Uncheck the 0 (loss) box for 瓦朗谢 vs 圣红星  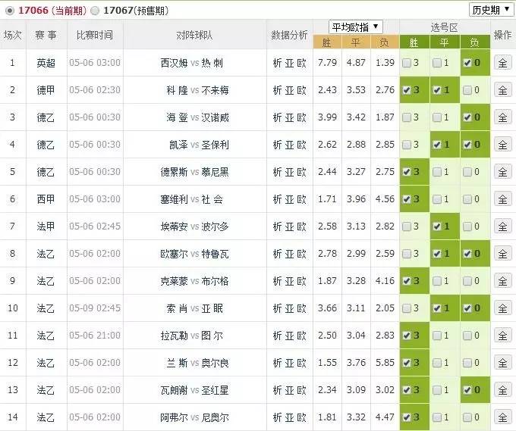[x=467, y=390]
